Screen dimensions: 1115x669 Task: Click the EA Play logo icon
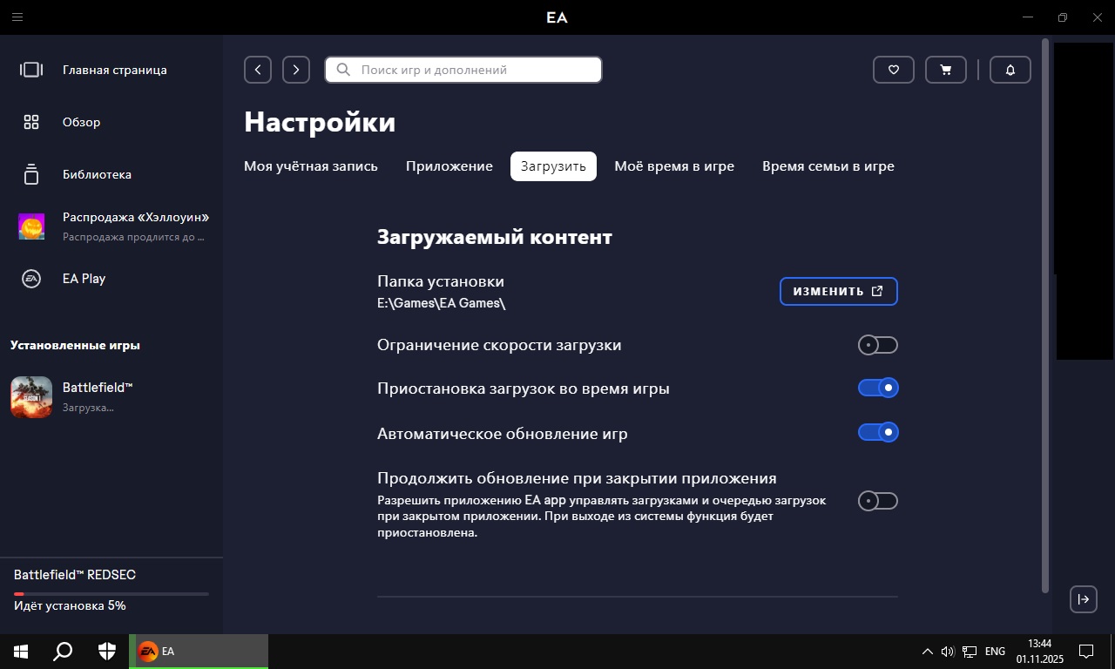click(31, 279)
